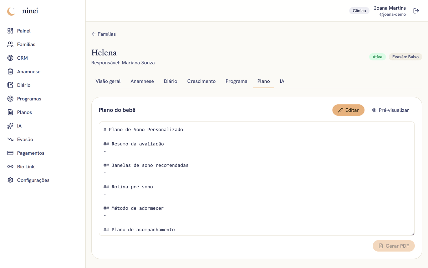The height and width of the screenshot is (268, 428).
Task: Click the Painel dashboard icon
Action: pos(10,31)
